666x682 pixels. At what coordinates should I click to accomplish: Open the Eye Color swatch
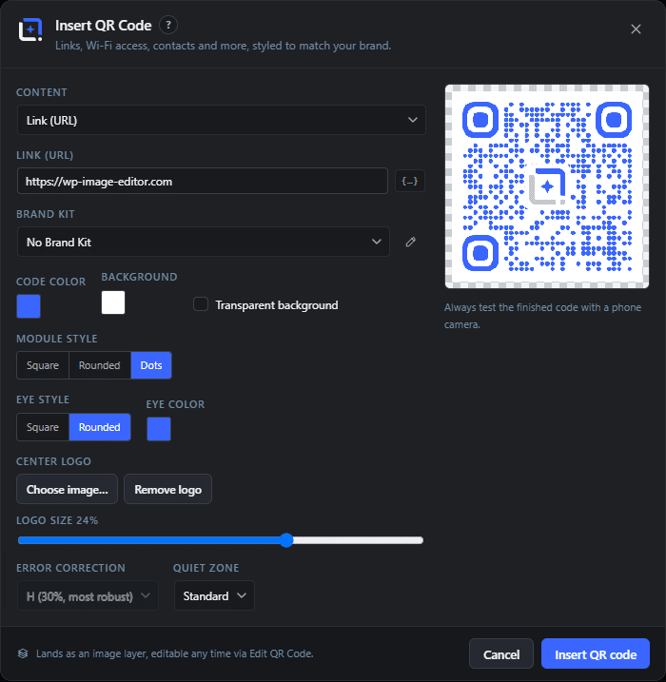(x=159, y=429)
